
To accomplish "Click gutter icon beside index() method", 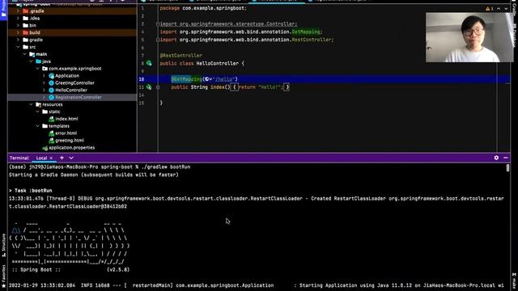I will point(149,87).
